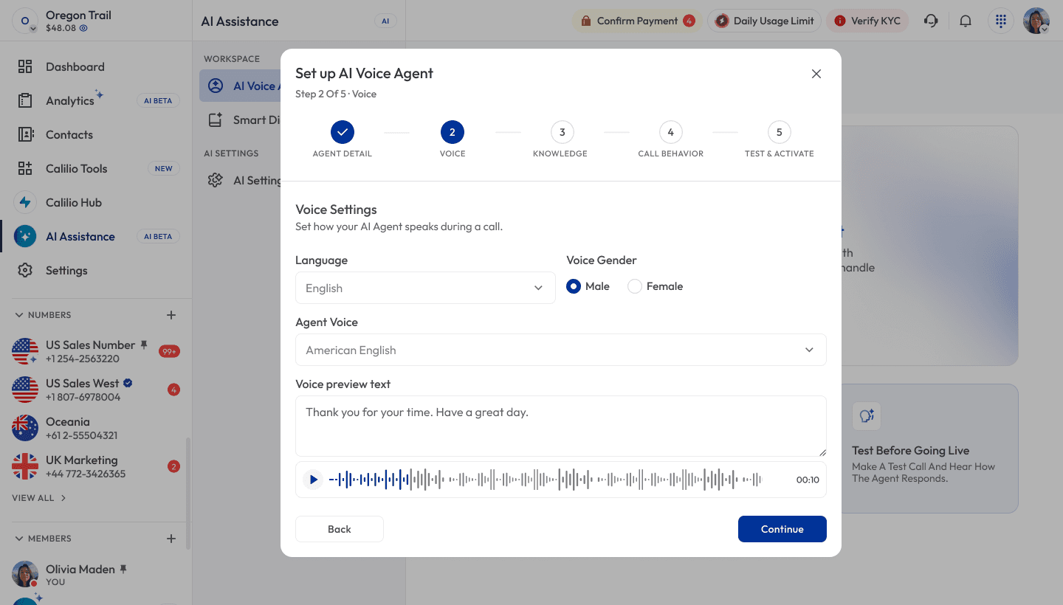
Task: Open the US Sales West number
Action: point(96,390)
